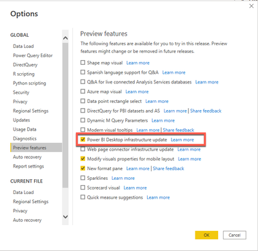The height and width of the screenshot is (251, 258).
Task: Go to Regional Settings under CURRENT FILE
Action: coord(31,202)
